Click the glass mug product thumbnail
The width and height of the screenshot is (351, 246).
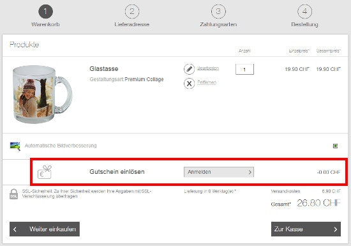(42, 94)
